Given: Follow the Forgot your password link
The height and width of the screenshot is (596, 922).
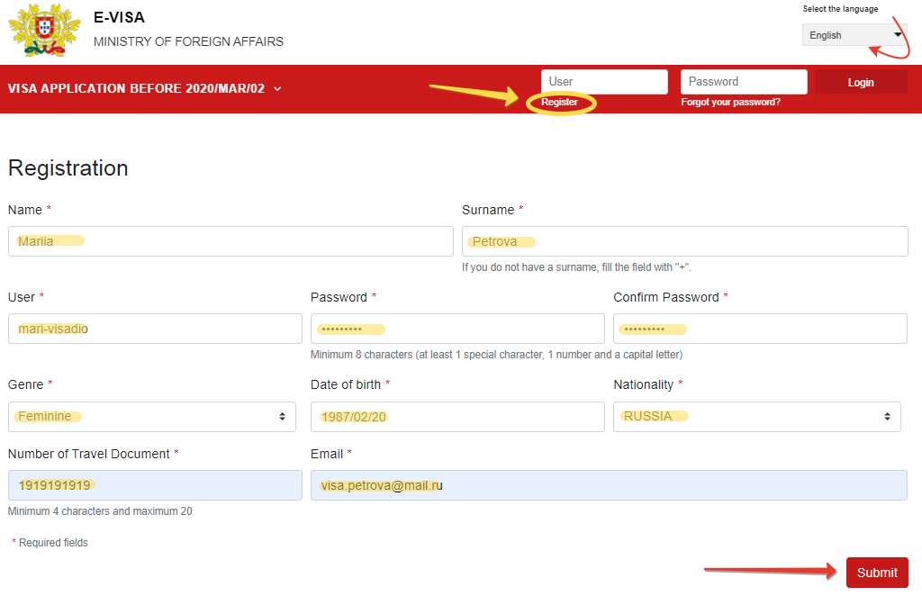Looking at the screenshot, I should tap(730, 103).
